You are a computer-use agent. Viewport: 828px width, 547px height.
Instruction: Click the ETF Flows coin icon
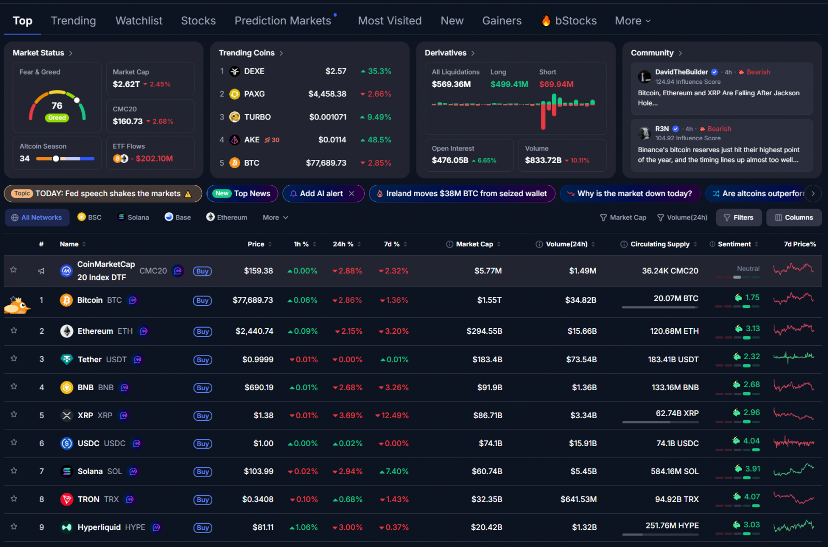click(121, 159)
